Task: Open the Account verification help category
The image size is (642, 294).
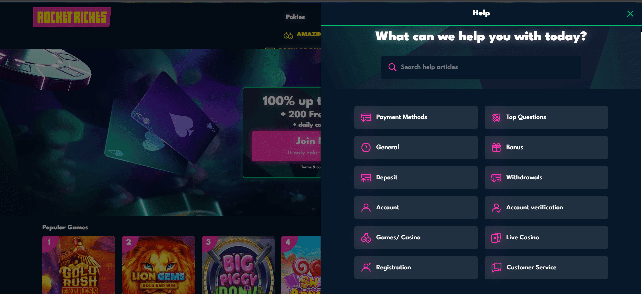Action: click(x=546, y=208)
